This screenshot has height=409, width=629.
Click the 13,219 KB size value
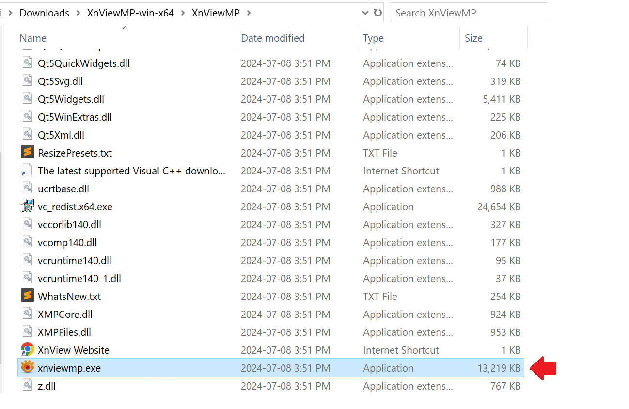pos(499,368)
